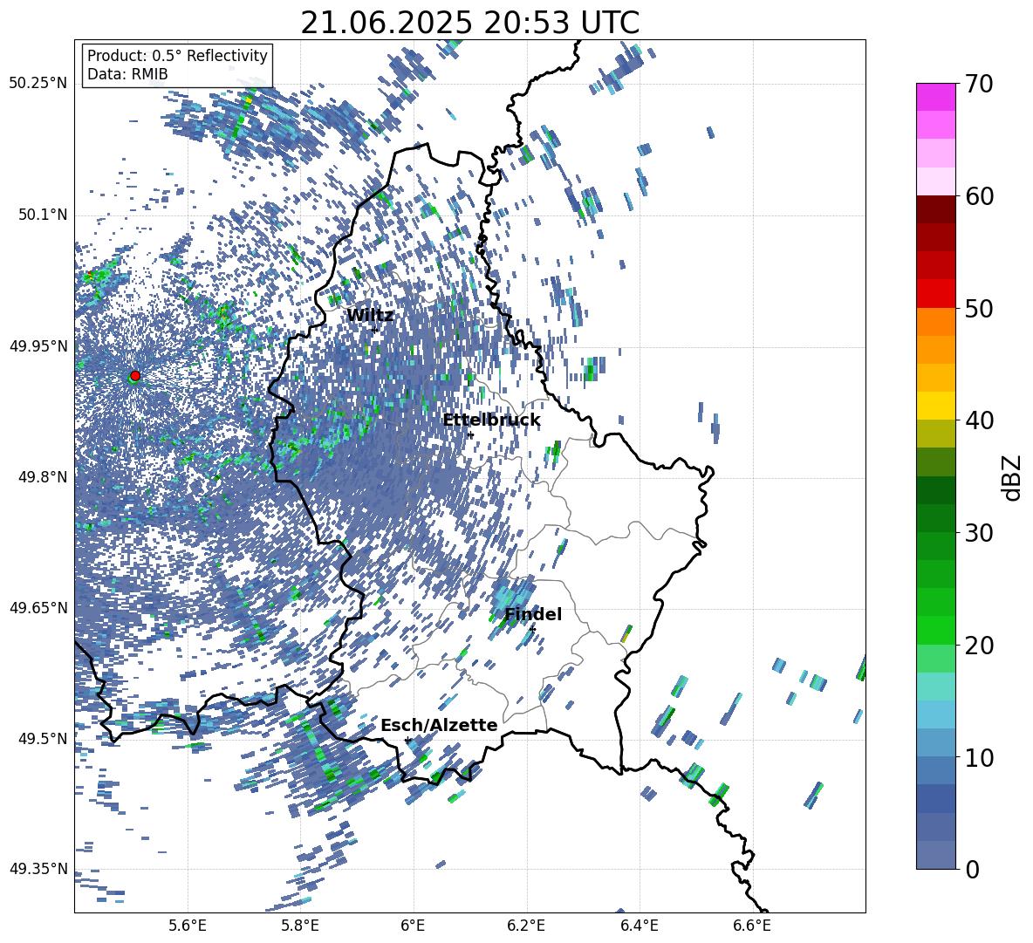The height and width of the screenshot is (943, 1033).
Task: Select the Wiltz city label
Action: coord(370,316)
